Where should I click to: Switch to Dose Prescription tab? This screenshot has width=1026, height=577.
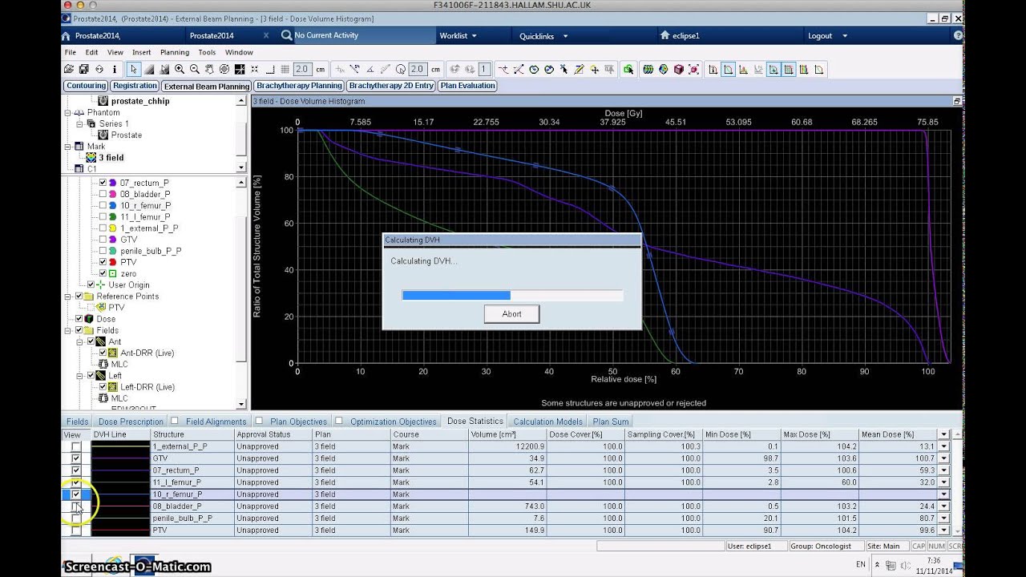click(x=131, y=422)
